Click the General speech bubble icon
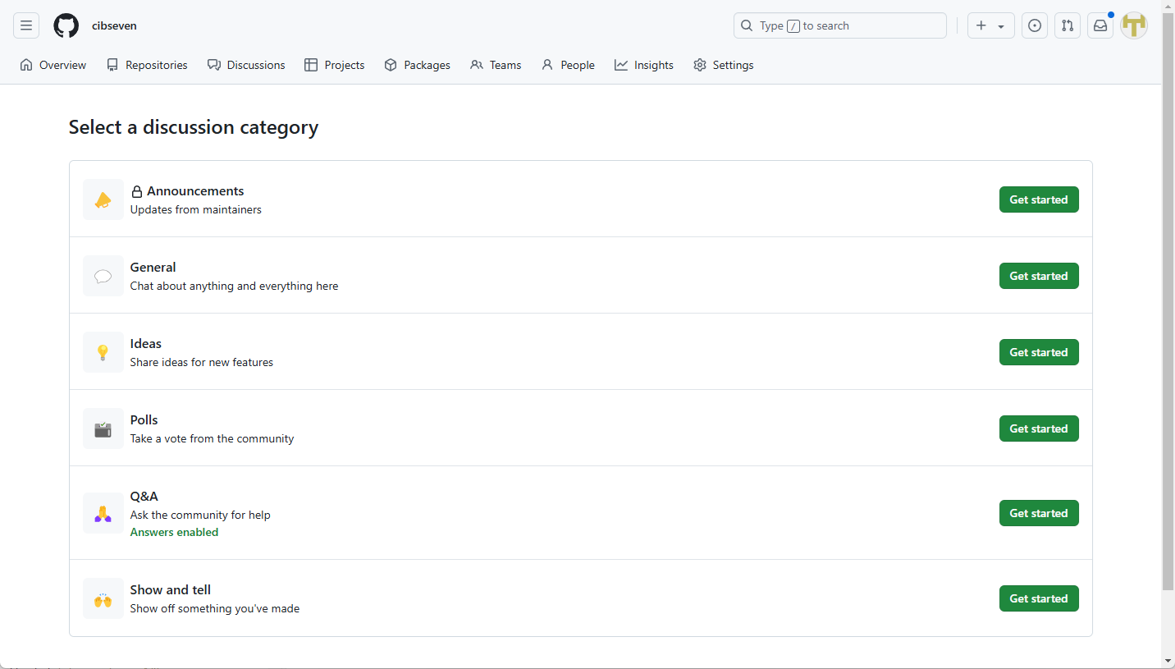Screen dimensions: 1175x669 [x=103, y=275]
